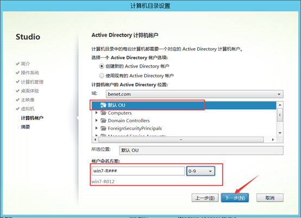Click the horizontal scroll right arrow
Image resolution: width=301 pixels, height=218 pixels.
[x=273, y=140]
